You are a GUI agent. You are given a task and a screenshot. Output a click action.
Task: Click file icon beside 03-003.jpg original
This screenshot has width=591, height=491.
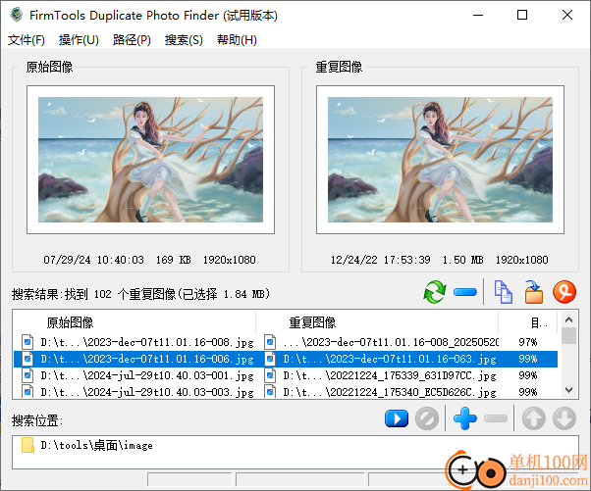coord(27,392)
